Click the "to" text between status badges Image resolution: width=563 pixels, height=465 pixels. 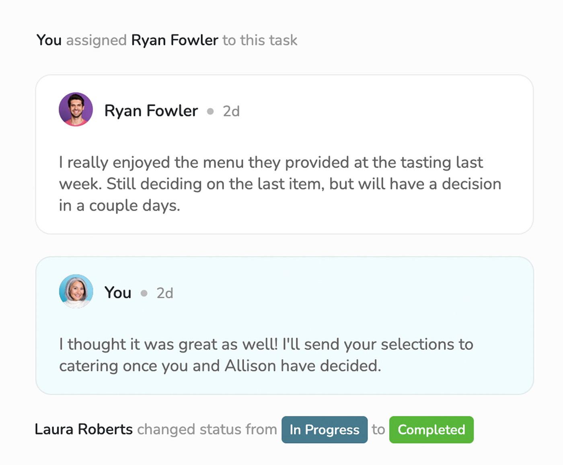click(378, 429)
